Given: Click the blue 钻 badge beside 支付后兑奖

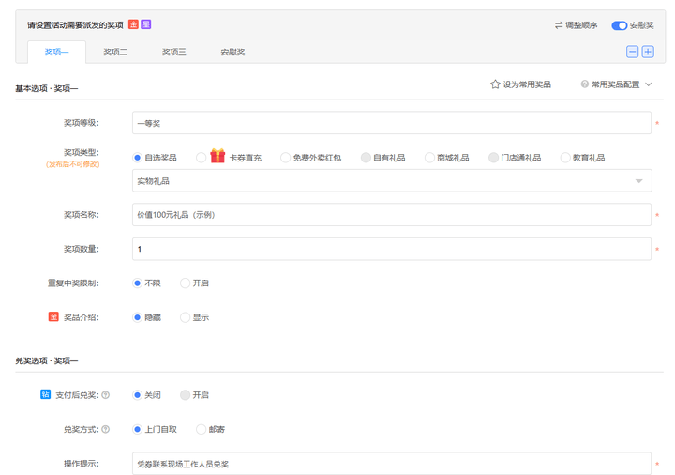Looking at the screenshot, I should pos(45,395).
